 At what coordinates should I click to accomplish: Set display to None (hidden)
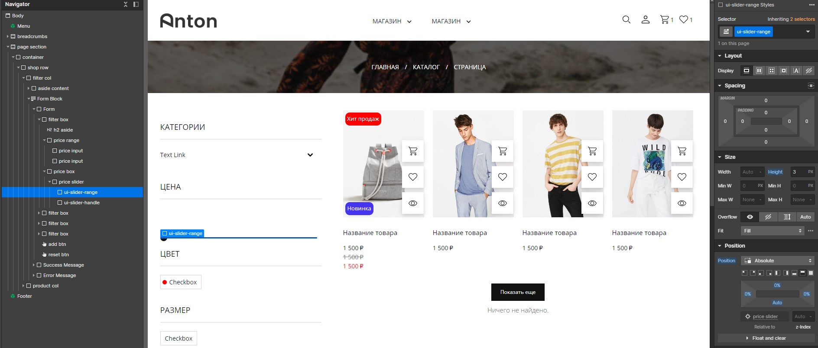[x=808, y=71]
